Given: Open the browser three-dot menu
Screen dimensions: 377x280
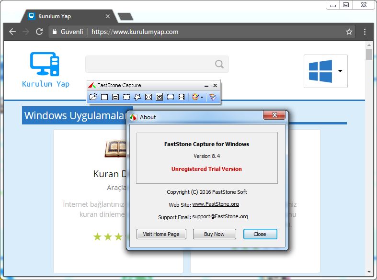Looking at the screenshot, I should click(x=365, y=32).
